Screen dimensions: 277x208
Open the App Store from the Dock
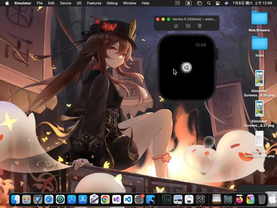click(83, 199)
